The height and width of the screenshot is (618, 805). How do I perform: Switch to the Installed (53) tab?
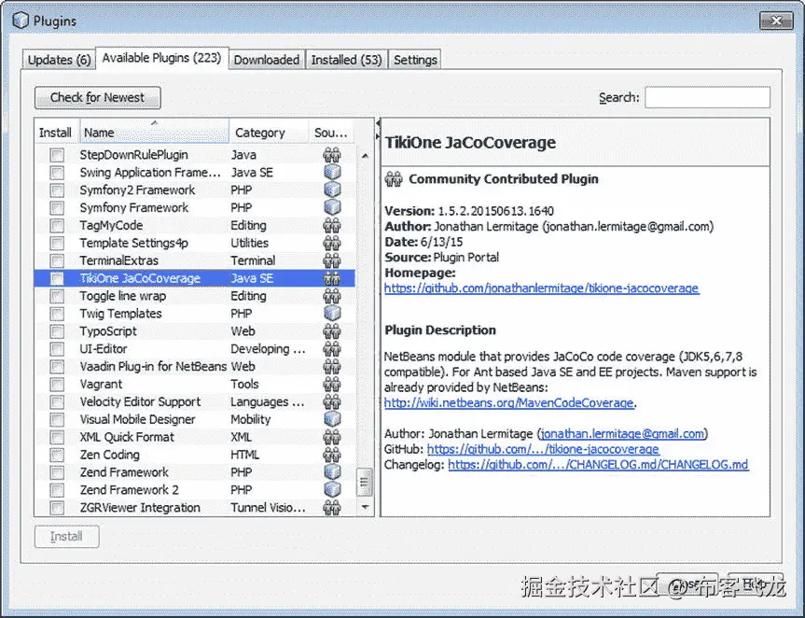[x=346, y=59]
